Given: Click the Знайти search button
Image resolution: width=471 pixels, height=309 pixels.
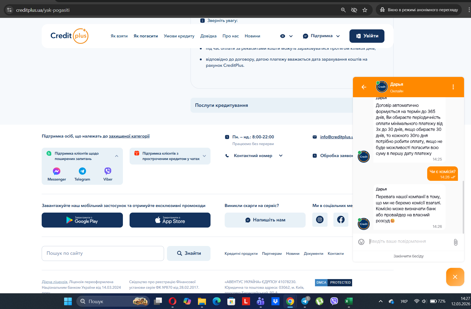Looking at the screenshot, I should pos(189,253).
